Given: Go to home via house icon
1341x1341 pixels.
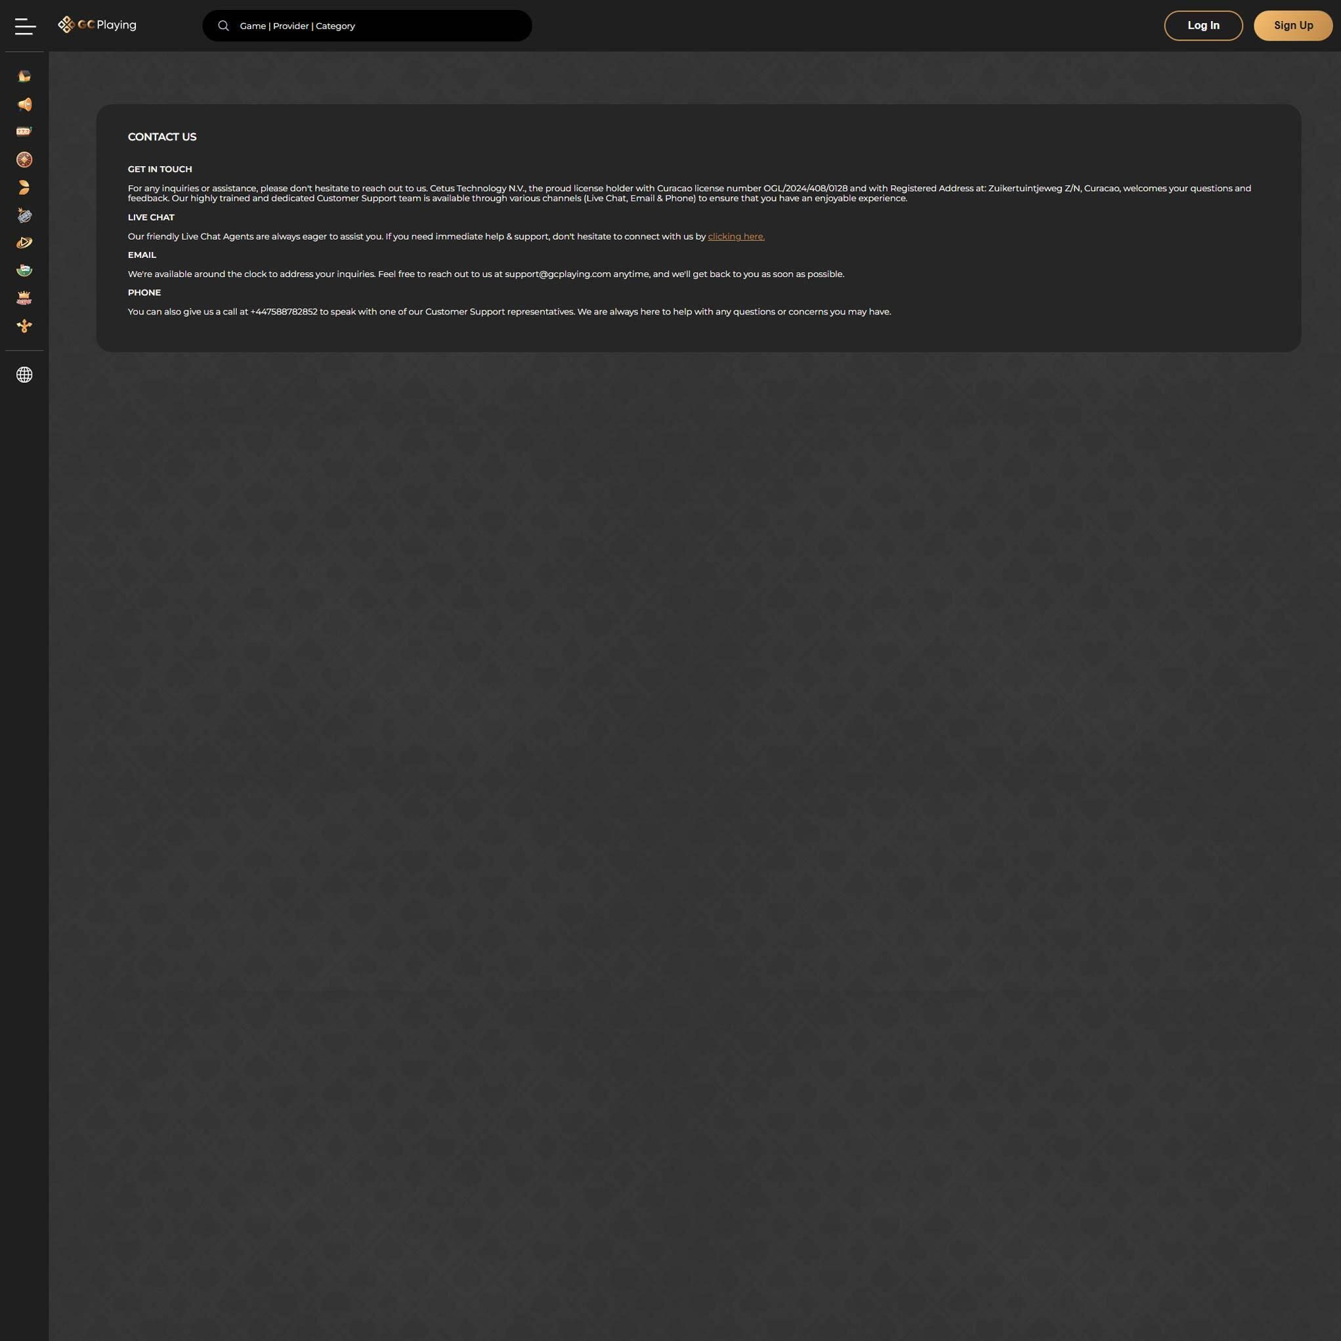Looking at the screenshot, I should [x=24, y=76].
